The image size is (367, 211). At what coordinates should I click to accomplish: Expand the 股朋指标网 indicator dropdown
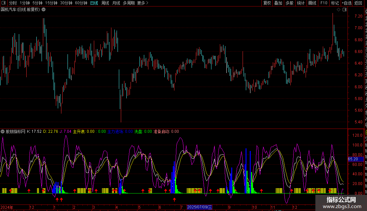3,132
